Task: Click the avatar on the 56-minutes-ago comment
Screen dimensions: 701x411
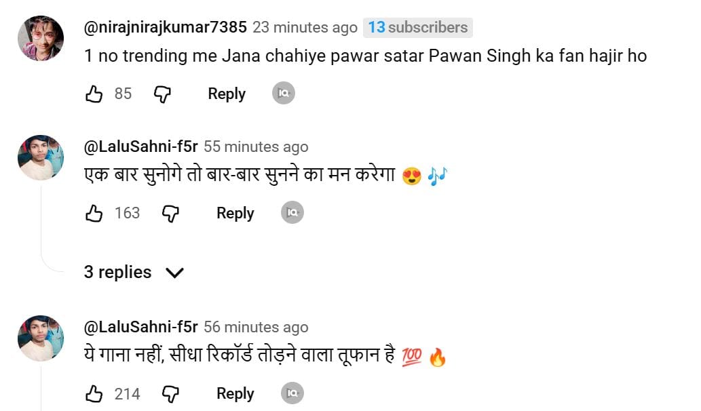Action: [41, 338]
